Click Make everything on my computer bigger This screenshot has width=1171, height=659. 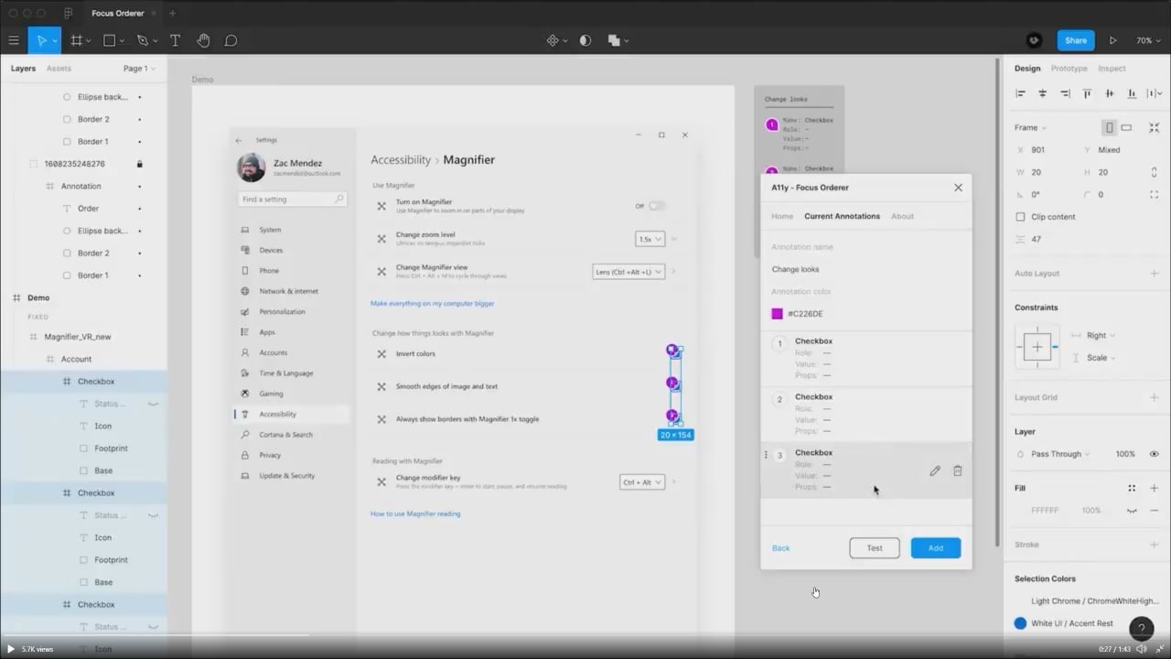pos(432,303)
